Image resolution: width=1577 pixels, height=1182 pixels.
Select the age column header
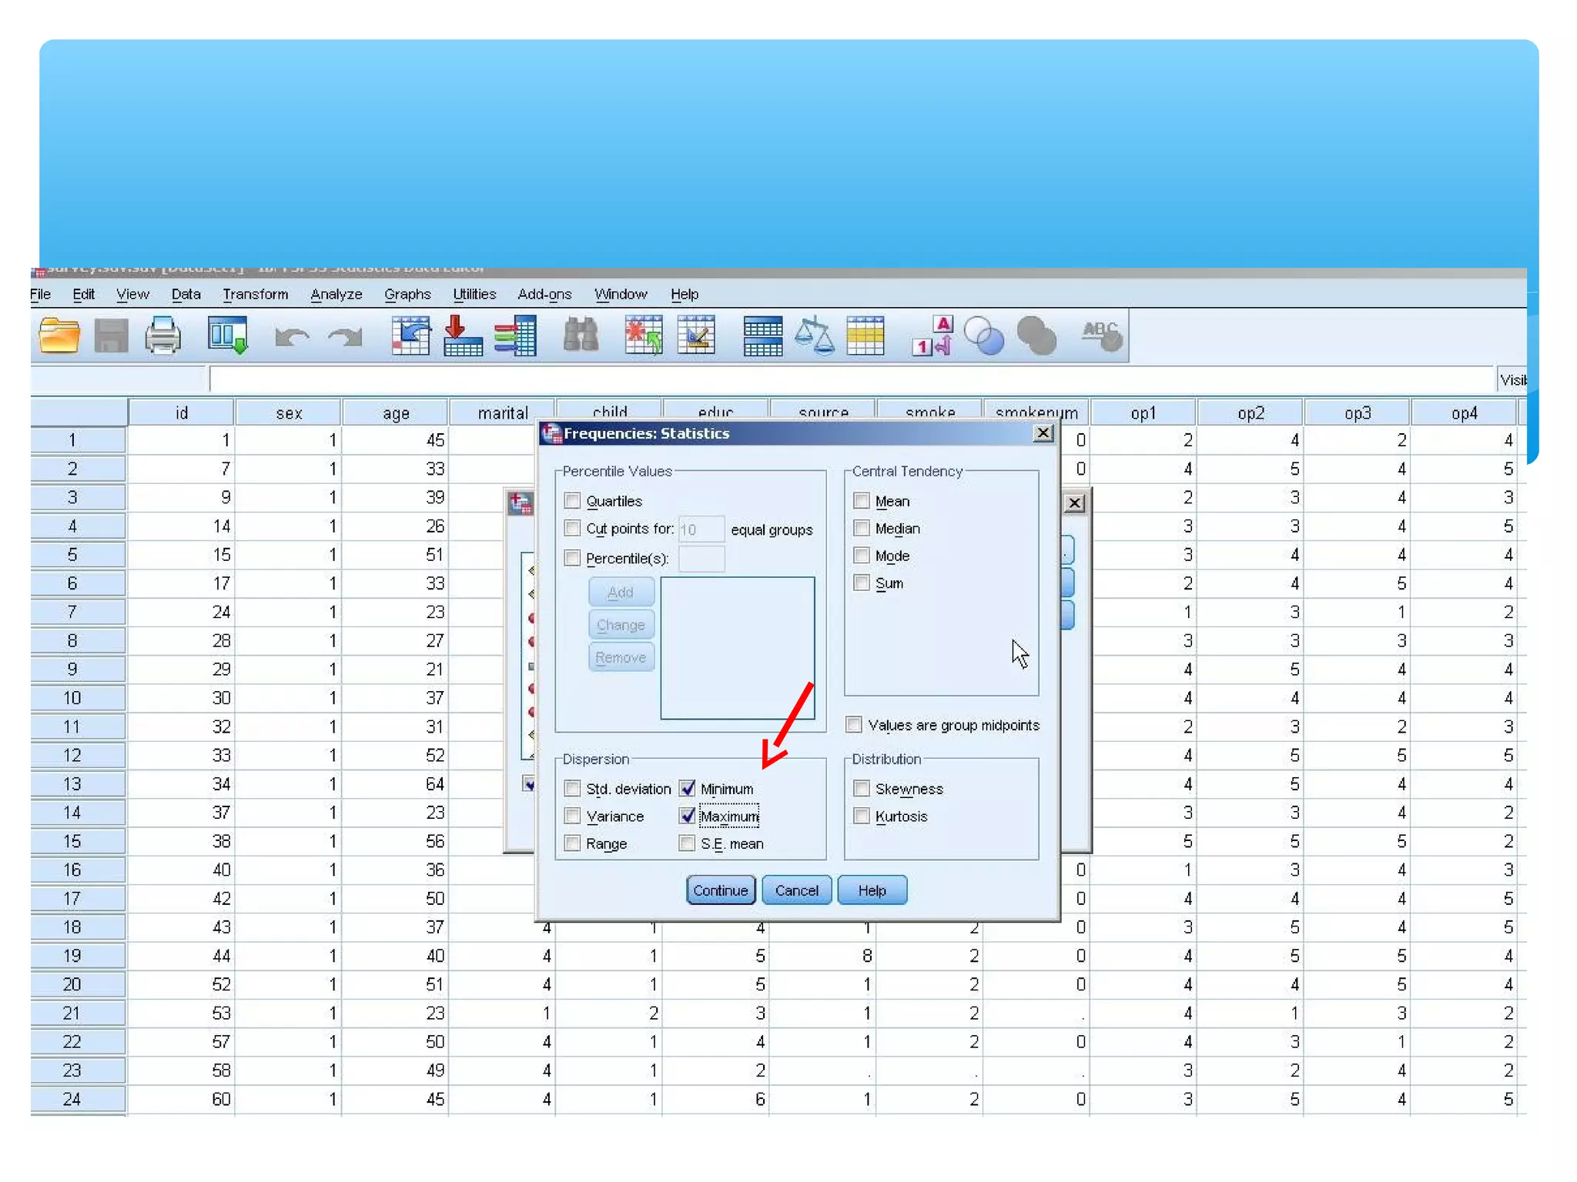click(395, 413)
